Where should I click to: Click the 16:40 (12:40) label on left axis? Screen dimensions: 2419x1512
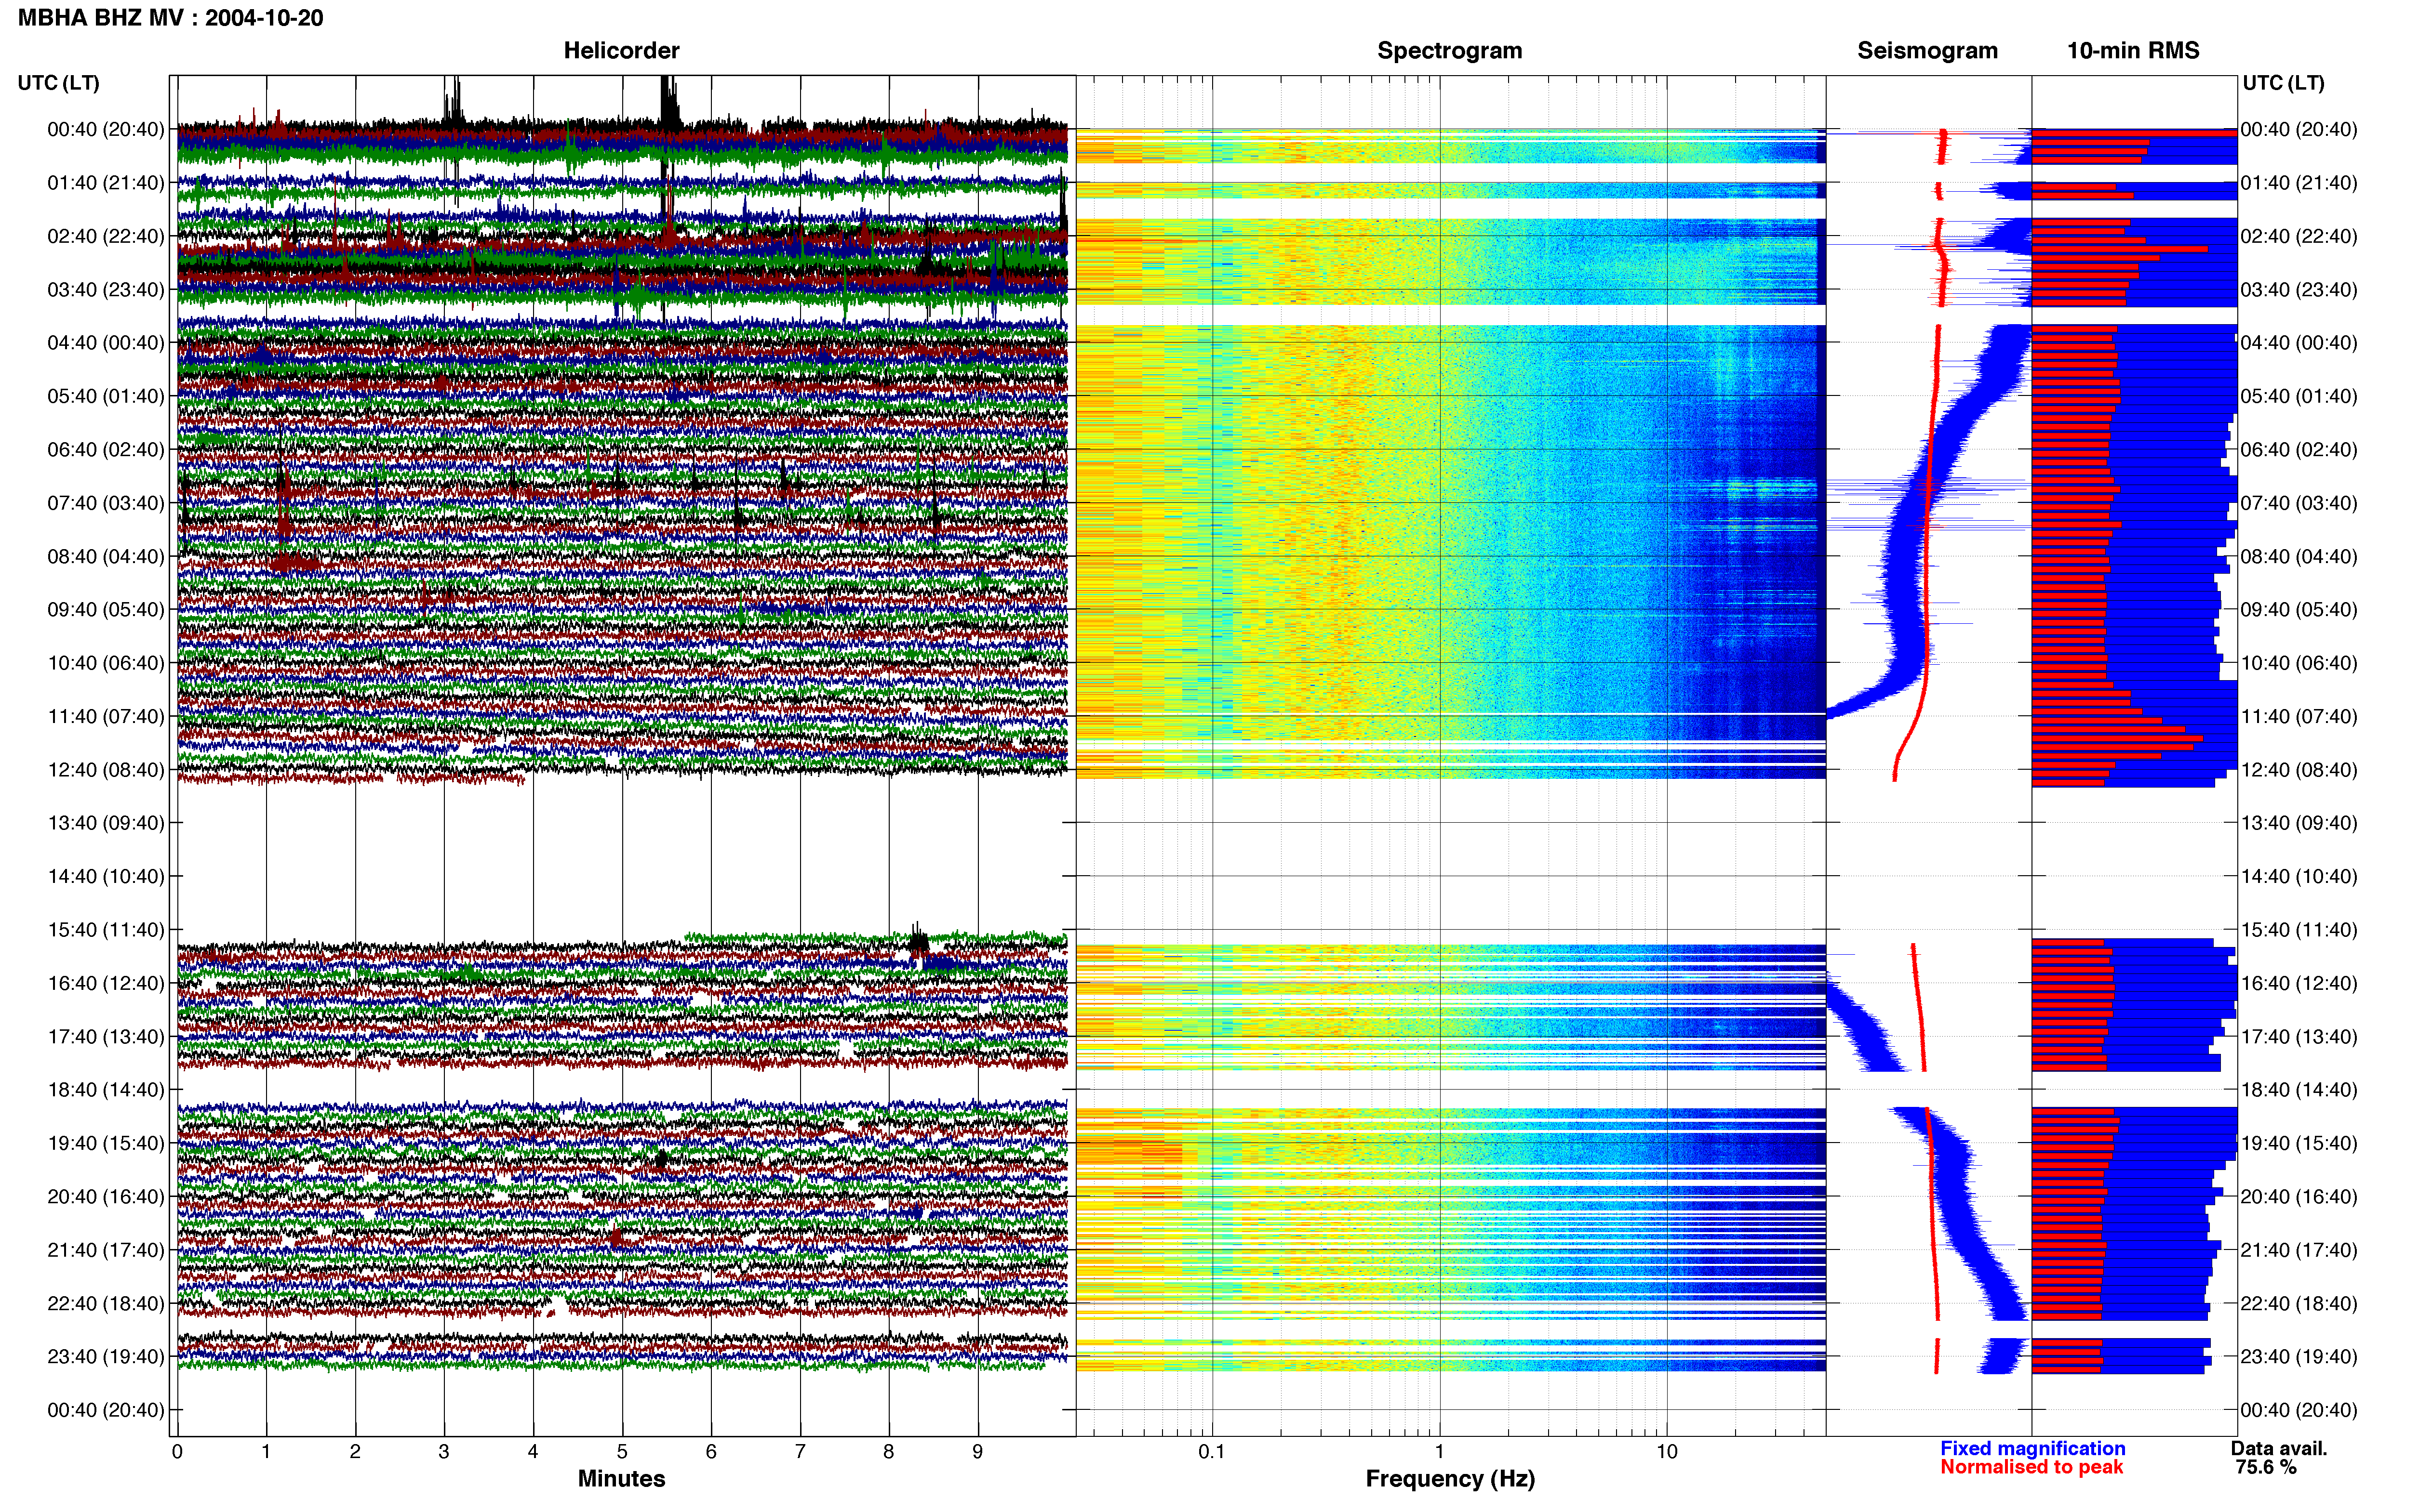(x=105, y=983)
